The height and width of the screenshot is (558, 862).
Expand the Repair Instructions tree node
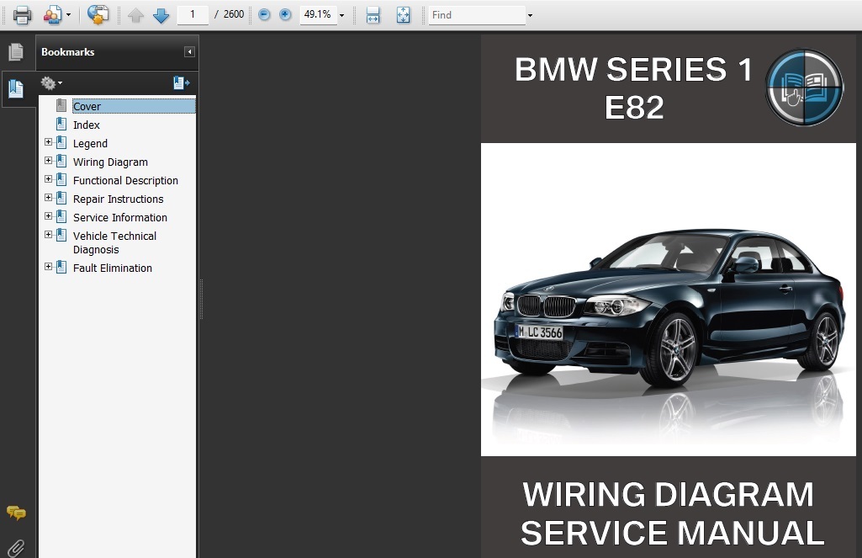[x=49, y=198]
